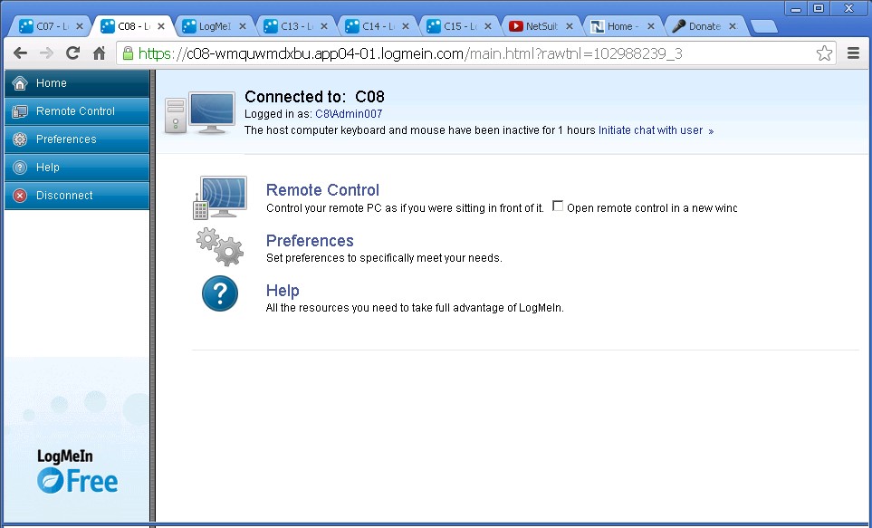Go to the browser home page icon
Screen dimensions: 872x528
[x=99, y=53]
